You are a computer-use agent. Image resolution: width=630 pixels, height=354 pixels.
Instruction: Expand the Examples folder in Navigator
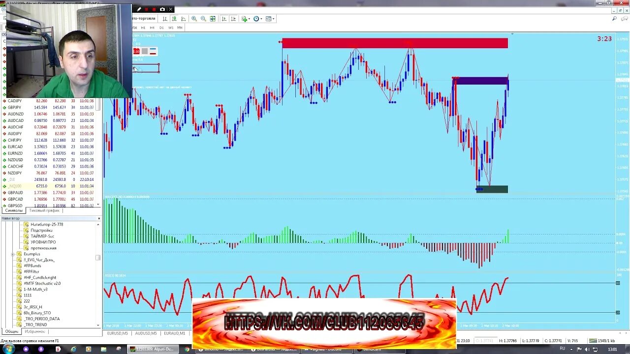click(13, 254)
